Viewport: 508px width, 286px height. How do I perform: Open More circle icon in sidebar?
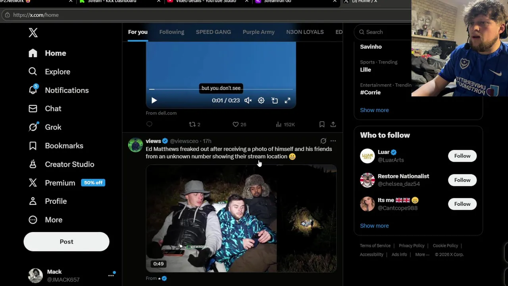click(x=33, y=220)
